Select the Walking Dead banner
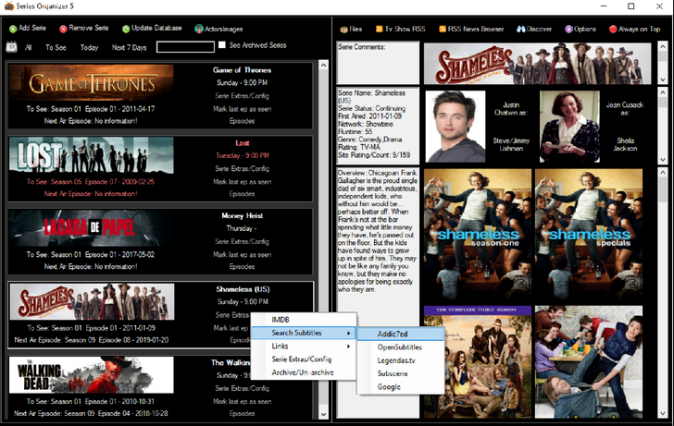 click(x=91, y=375)
